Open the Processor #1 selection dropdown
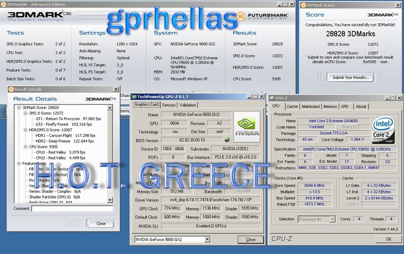The height and width of the screenshot is (254, 404). point(332,219)
